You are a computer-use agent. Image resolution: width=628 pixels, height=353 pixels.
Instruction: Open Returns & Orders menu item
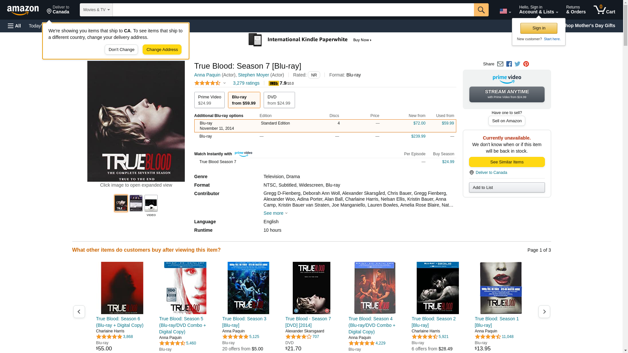(576, 10)
